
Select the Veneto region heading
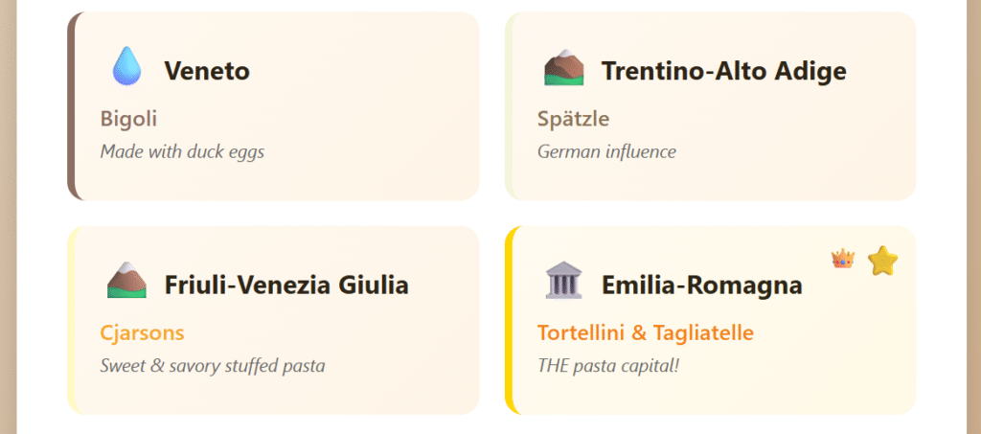point(207,71)
